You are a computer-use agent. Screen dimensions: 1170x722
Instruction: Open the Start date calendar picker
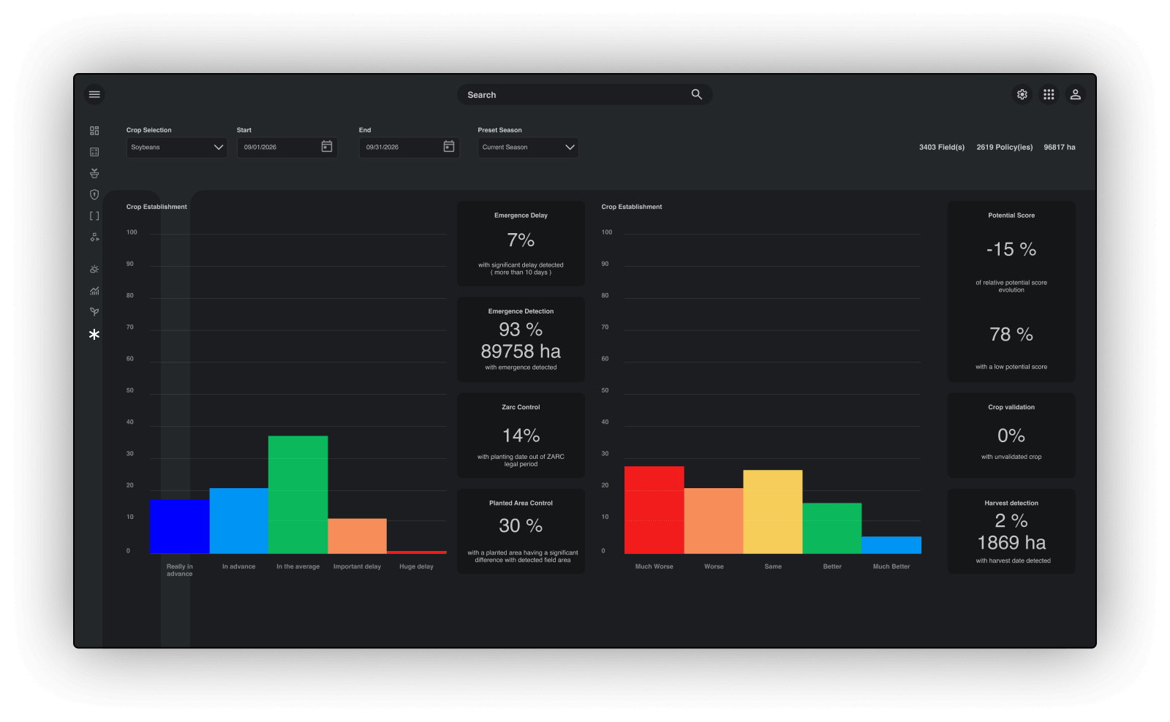[x=327, y=147]
